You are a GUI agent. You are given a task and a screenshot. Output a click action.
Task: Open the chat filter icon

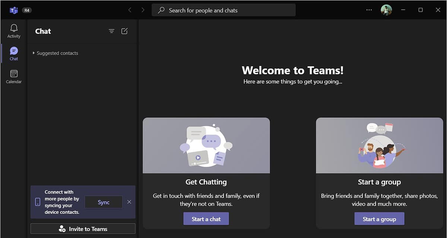coord(111,31)
